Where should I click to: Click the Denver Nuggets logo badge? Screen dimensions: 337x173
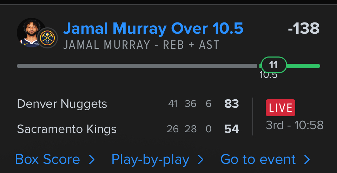[47, 38]
